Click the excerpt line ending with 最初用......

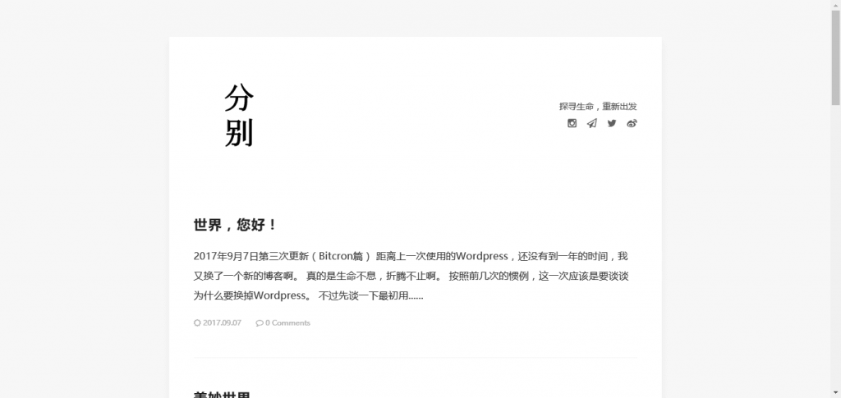[308, 295]
